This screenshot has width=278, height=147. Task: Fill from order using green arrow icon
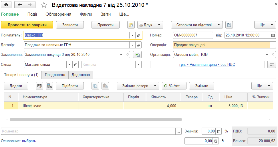coord(137,55)
